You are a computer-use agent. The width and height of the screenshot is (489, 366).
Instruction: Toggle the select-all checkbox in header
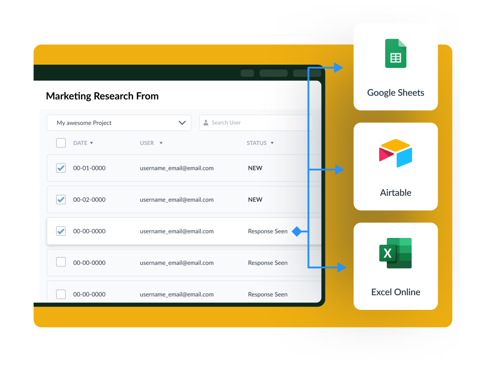(x=61, y=143)
